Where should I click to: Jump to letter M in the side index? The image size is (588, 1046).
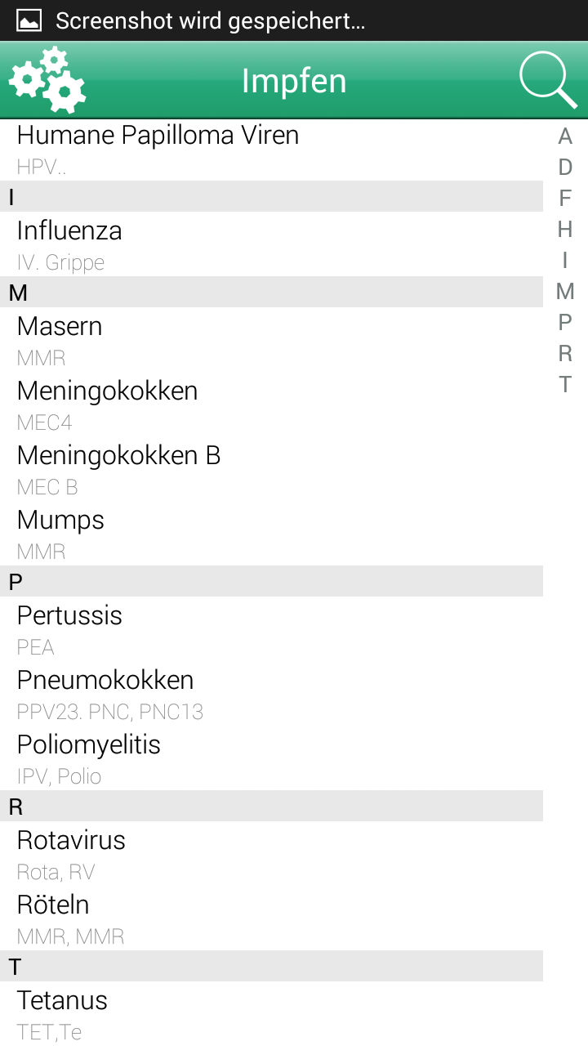click(x=565, y=292)
